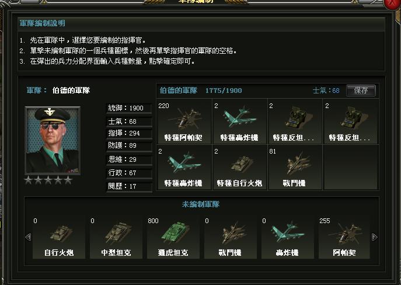The height and width of the screenshot is (285, 401).
Task: Pick 阿帕契 with 255 units
Action: pyautogui.click(x=344, y=237)
